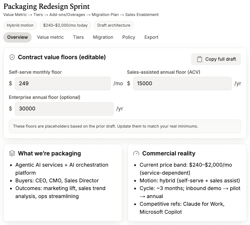Click the $240–$2,000/mo today tag
The image size is (250, 225).
(65, 25)
